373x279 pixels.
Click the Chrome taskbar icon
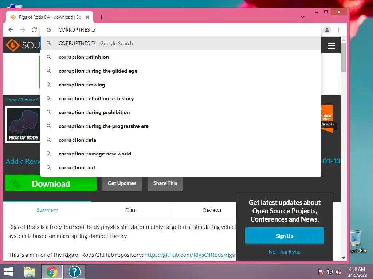tap(52, 272)
